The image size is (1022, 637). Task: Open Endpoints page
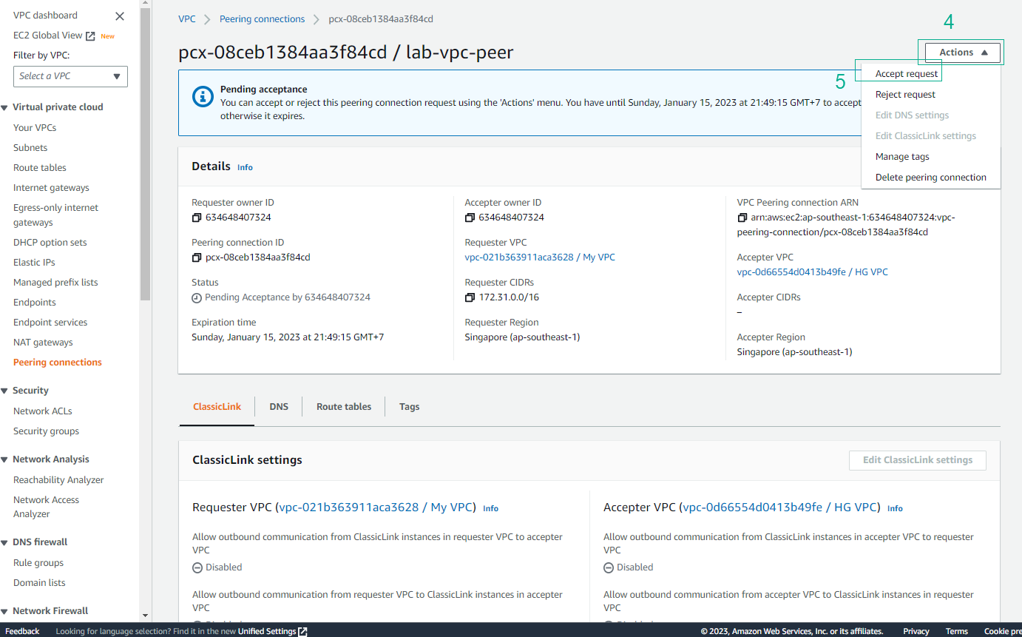coord(35,303)
